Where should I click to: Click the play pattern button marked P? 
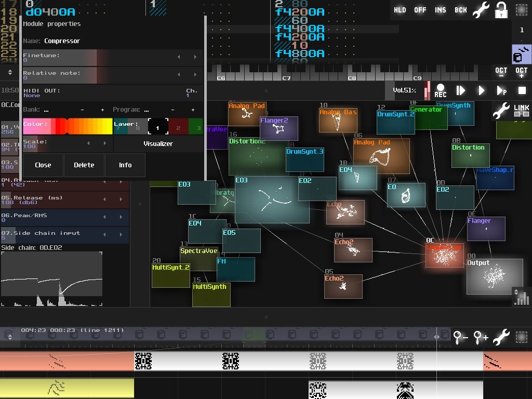pos(501,90)
